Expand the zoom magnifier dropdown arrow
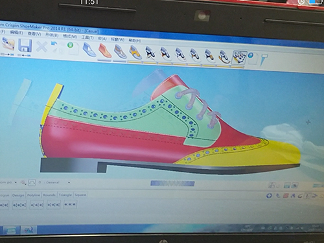Screen dimensions: 324x243 [x=25, y=184]
